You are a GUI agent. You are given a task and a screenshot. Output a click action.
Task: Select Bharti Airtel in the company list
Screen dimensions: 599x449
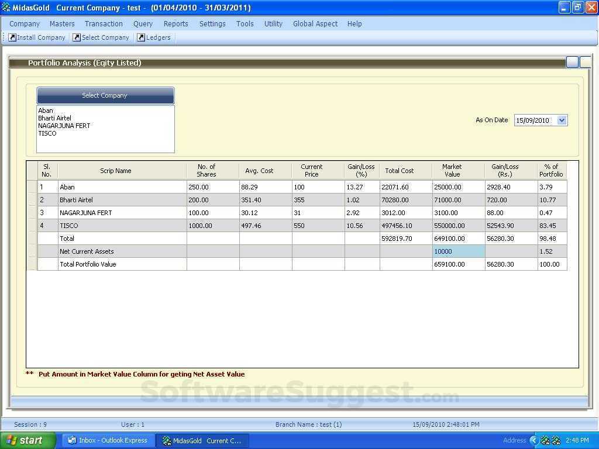pyautogui.click(x=56, y=118)
